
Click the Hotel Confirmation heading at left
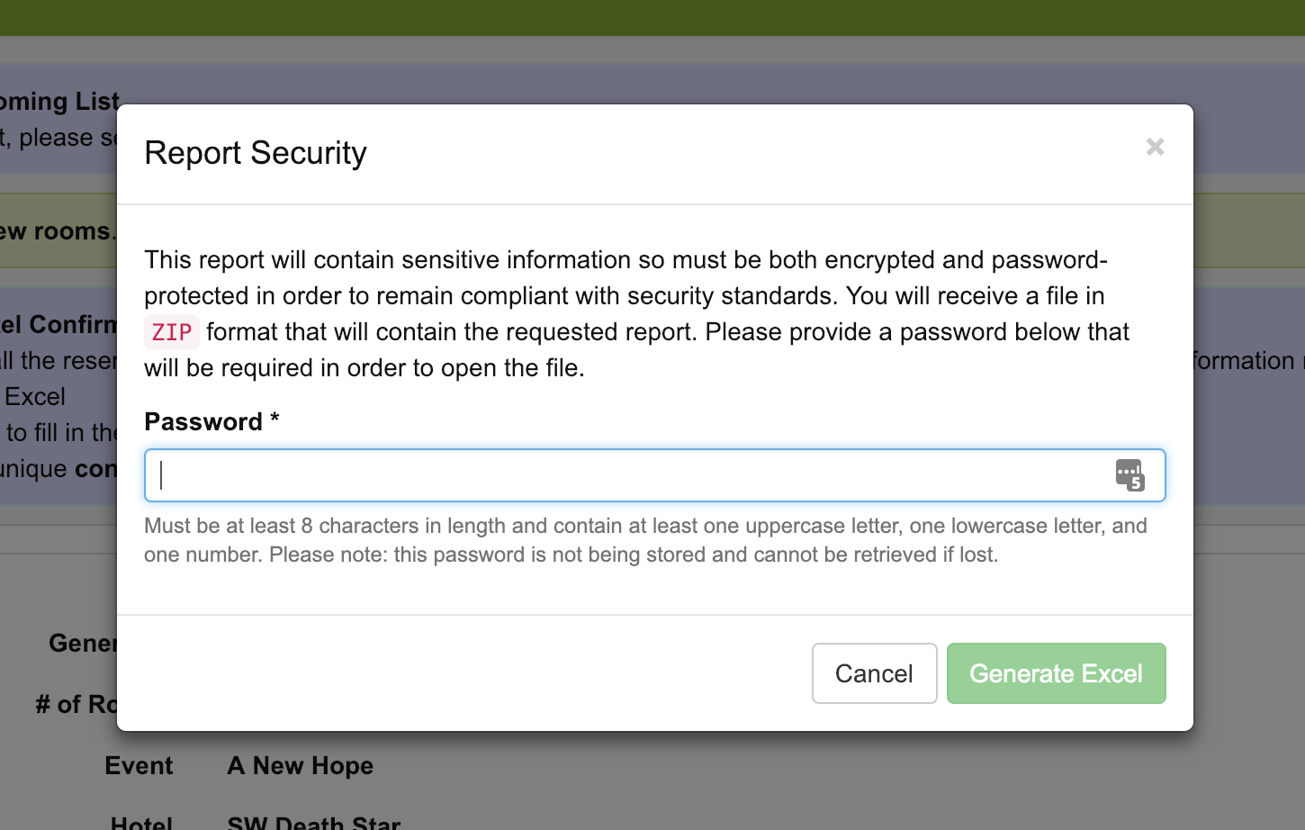pyautogui.click(x=58, y=324)
